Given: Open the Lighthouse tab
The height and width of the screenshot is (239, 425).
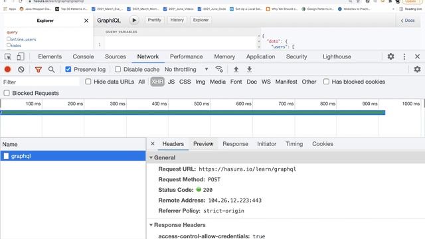Looking at the screenshot, I should [x=337, y=56].
